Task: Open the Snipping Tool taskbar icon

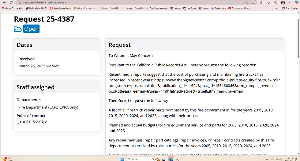Action: click(178, 160)
